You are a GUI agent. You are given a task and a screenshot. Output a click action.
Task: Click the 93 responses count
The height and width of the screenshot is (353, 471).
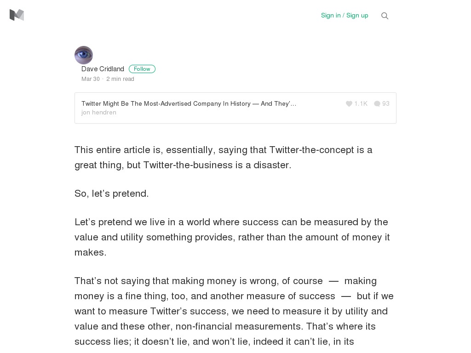386,103
